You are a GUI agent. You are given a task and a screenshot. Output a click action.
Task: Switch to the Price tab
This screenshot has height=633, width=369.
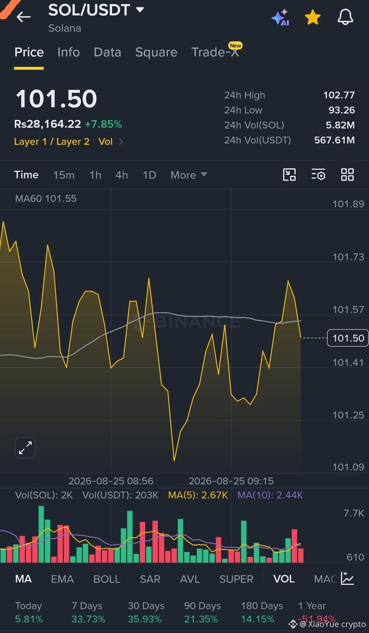click(x=29, y=52)
